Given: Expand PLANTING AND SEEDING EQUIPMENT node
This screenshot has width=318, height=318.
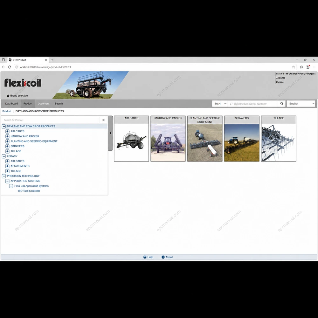Looking at the screenshot, I should tap(7, 141).
